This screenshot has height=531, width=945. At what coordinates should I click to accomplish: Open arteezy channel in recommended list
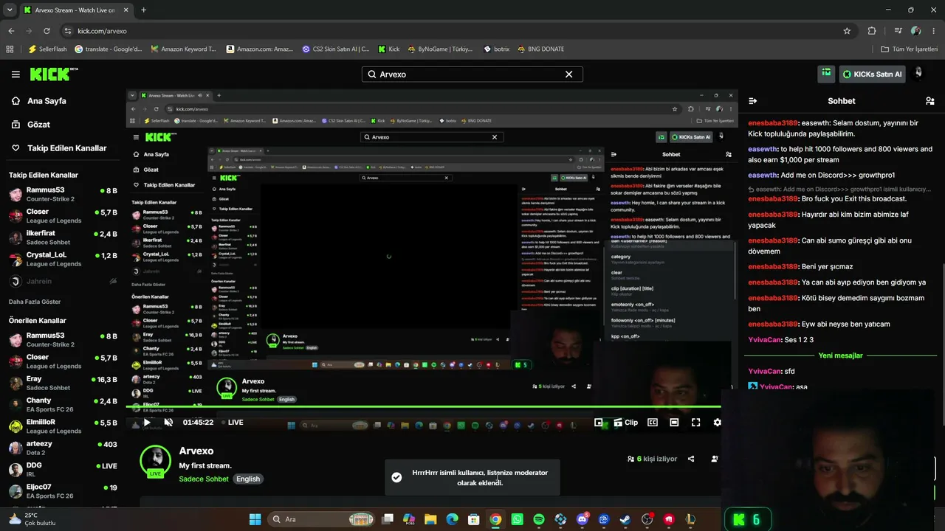coord(63,448)
